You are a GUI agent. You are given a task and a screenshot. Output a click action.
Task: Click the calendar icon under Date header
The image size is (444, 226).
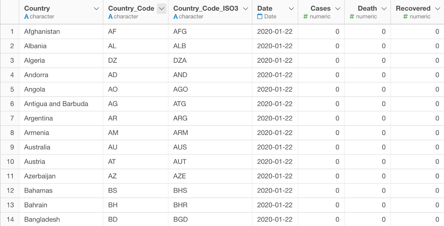click(x=260, y=16)
